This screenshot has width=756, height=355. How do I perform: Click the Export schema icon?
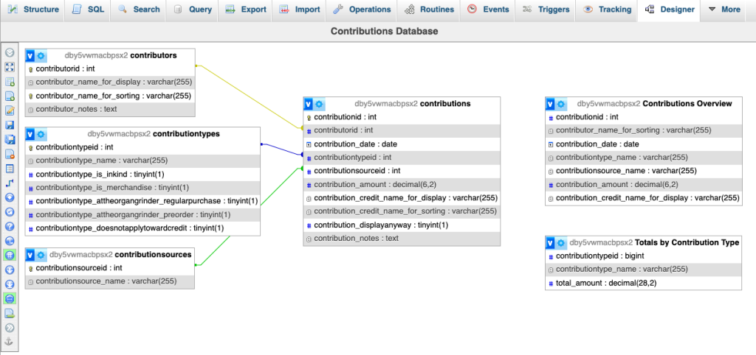pyautogui.click(x=9, y=313)
